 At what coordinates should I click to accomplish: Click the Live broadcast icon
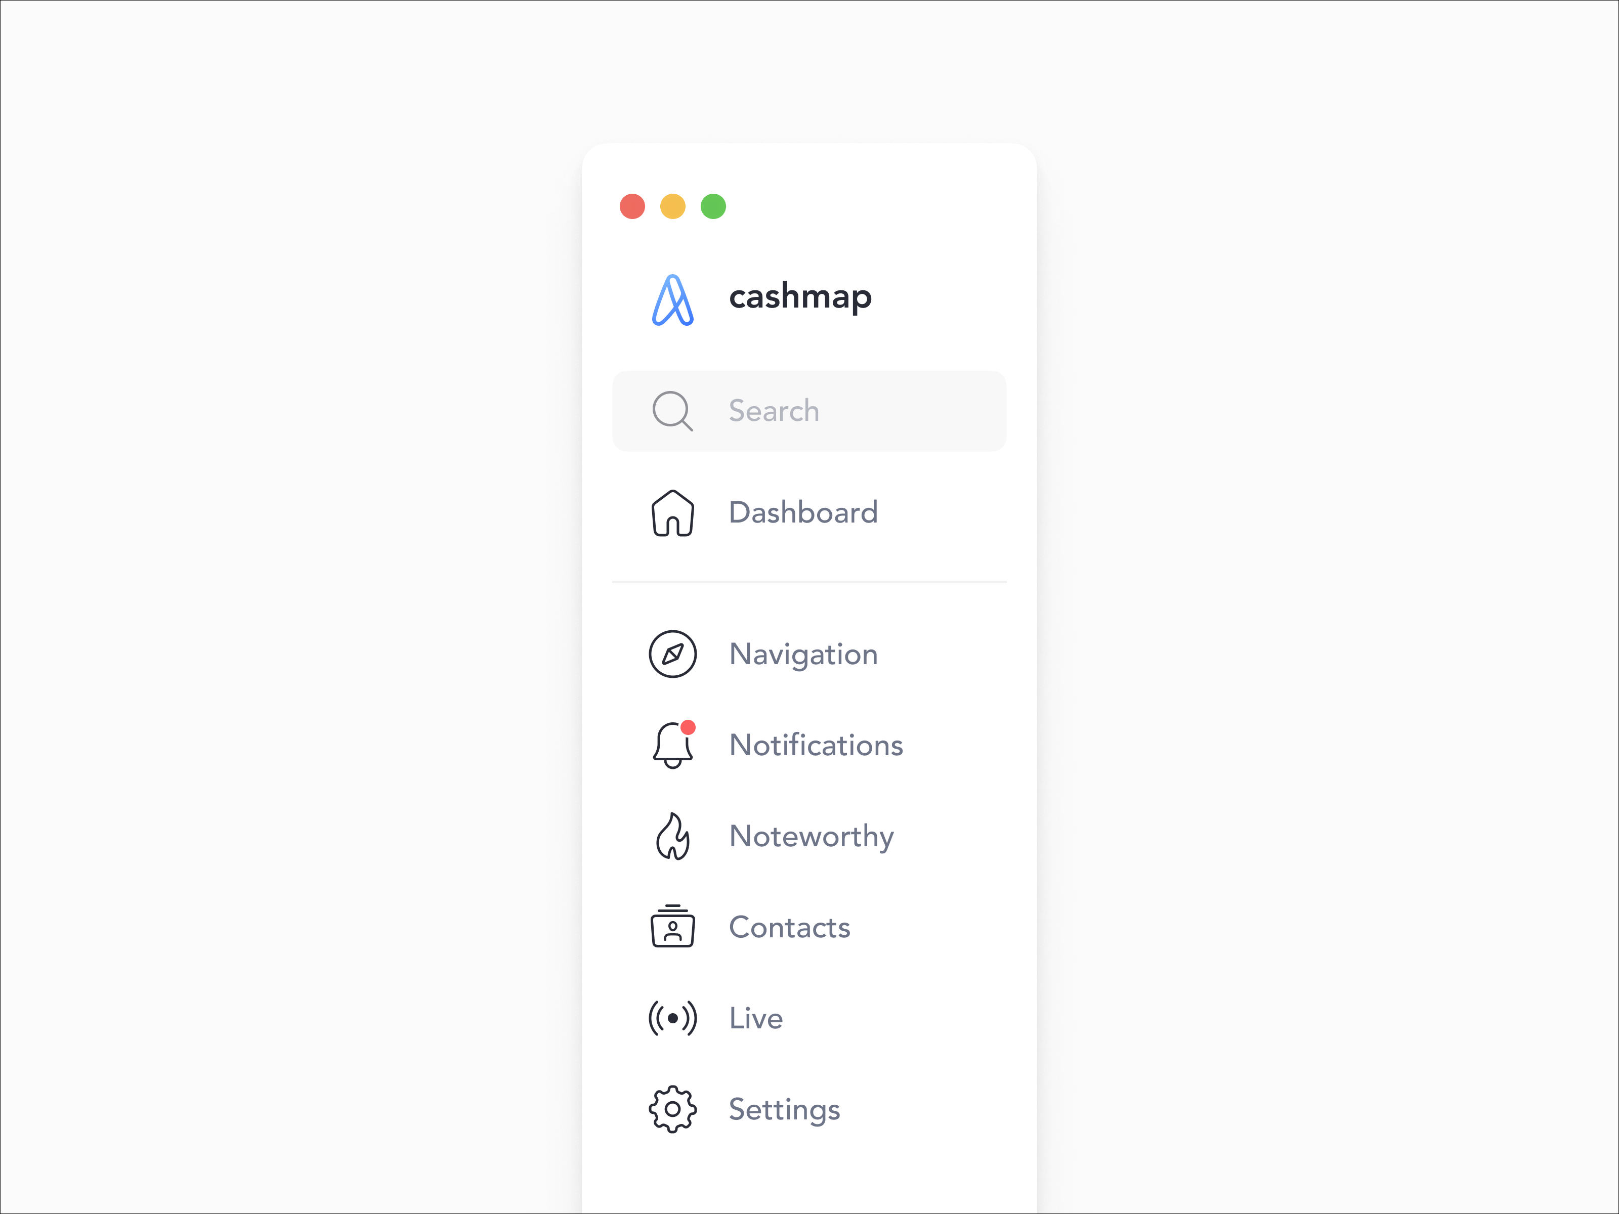click(x=672, y=1018)
